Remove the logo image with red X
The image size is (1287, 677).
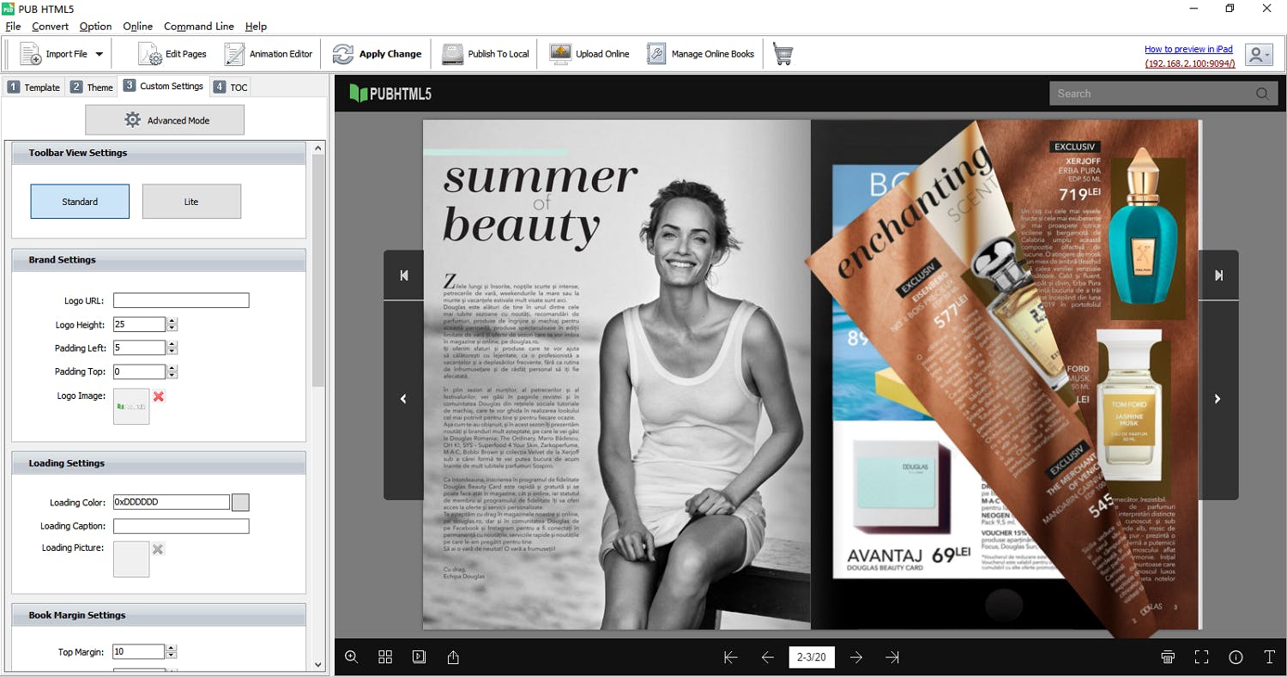pos(159,396)
